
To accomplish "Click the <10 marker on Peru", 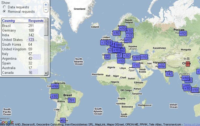I will click(54, 96).
